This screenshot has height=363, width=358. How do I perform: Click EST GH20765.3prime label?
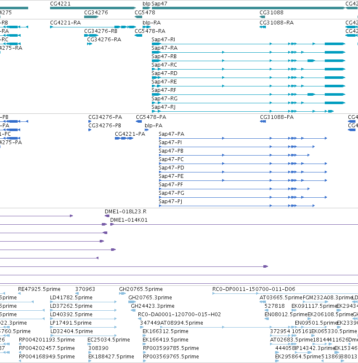tap(150, 298)
